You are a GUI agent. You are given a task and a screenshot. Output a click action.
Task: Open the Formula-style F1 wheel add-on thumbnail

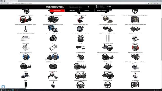tap(135, 19)
